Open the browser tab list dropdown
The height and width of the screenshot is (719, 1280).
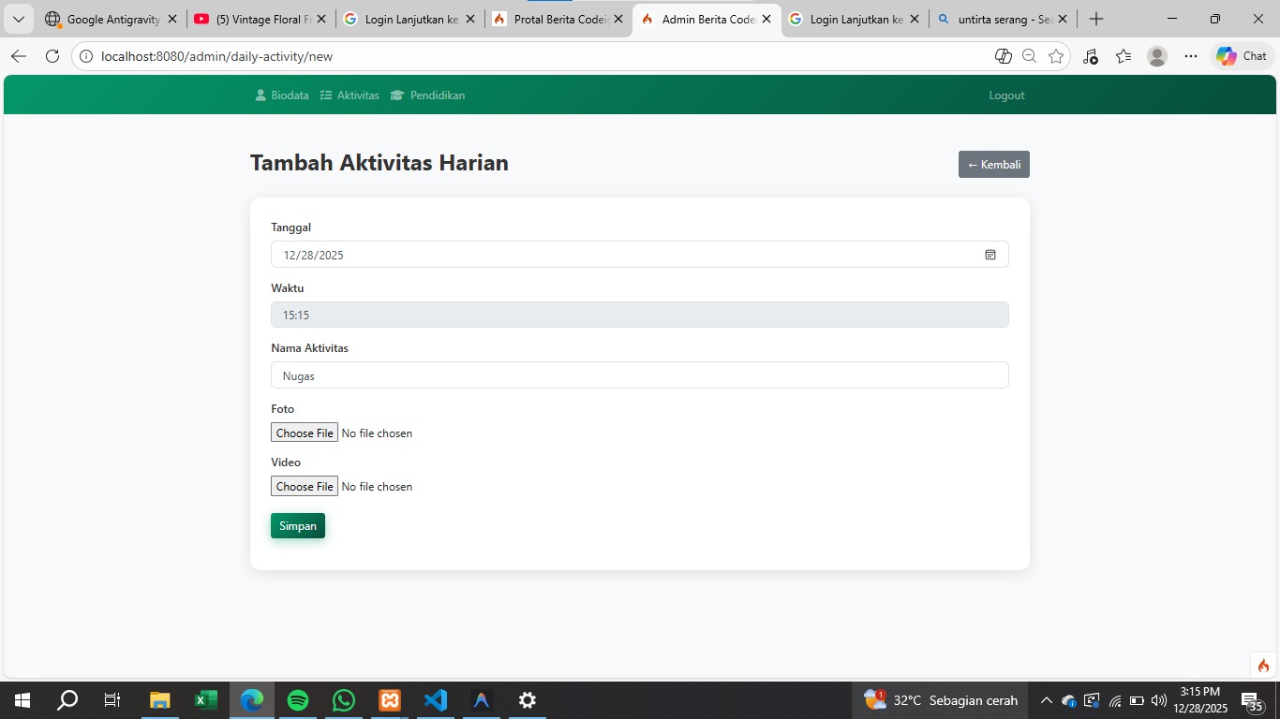pos(19,19)
